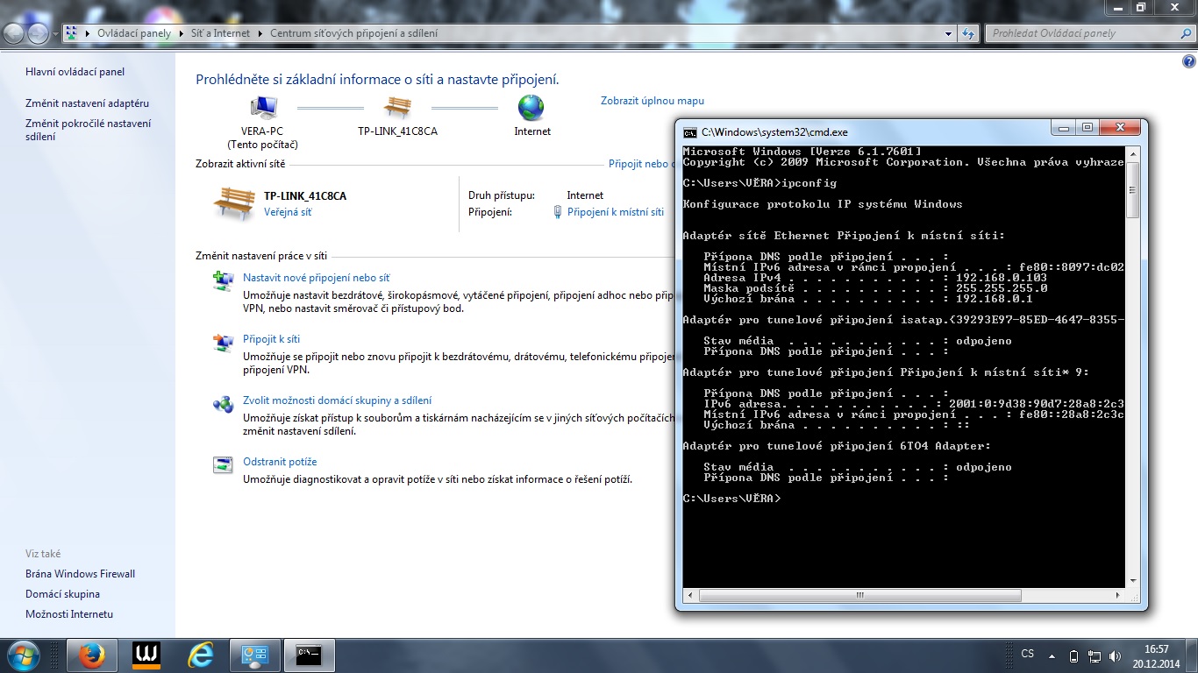Click the icon beside Nastavit nové připojení nebo síť
The height and width of the screenshot is (673, 1198).
coord(224,281)
